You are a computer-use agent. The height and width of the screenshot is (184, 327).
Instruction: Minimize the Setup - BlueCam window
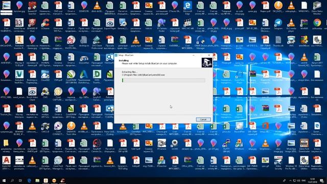point(194,55)
